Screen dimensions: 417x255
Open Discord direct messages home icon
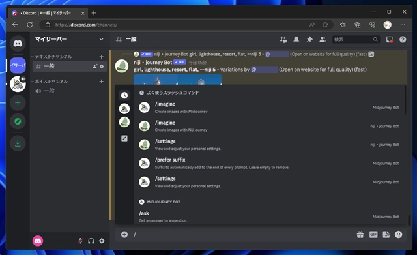(18, 43)
